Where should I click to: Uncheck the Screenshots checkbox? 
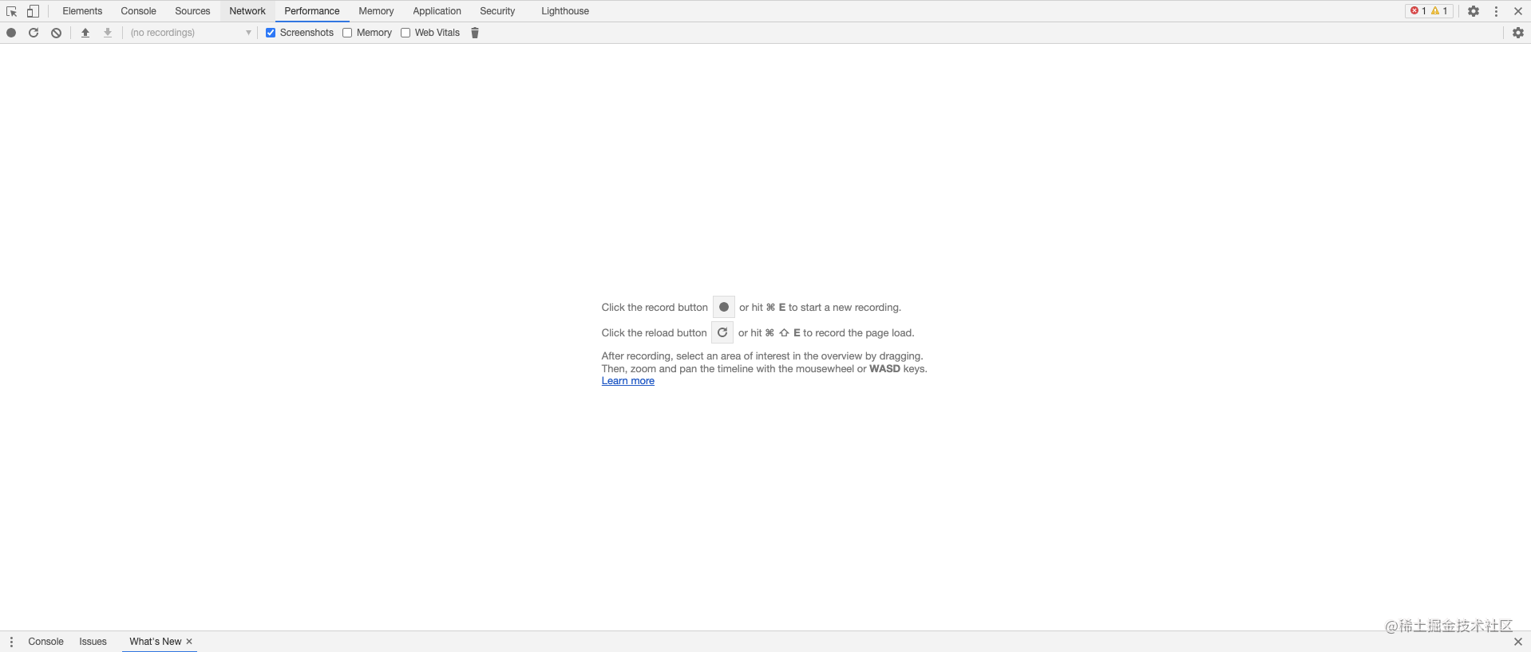(x=271, y=33)
